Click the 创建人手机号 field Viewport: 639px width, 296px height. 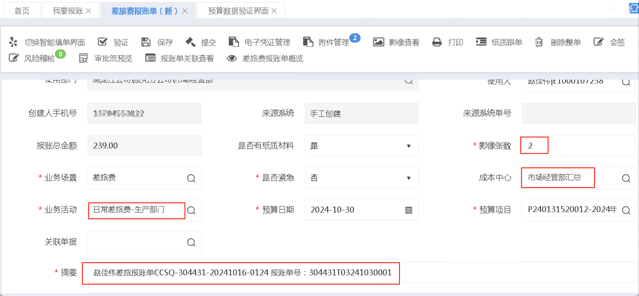coord(144,113)
